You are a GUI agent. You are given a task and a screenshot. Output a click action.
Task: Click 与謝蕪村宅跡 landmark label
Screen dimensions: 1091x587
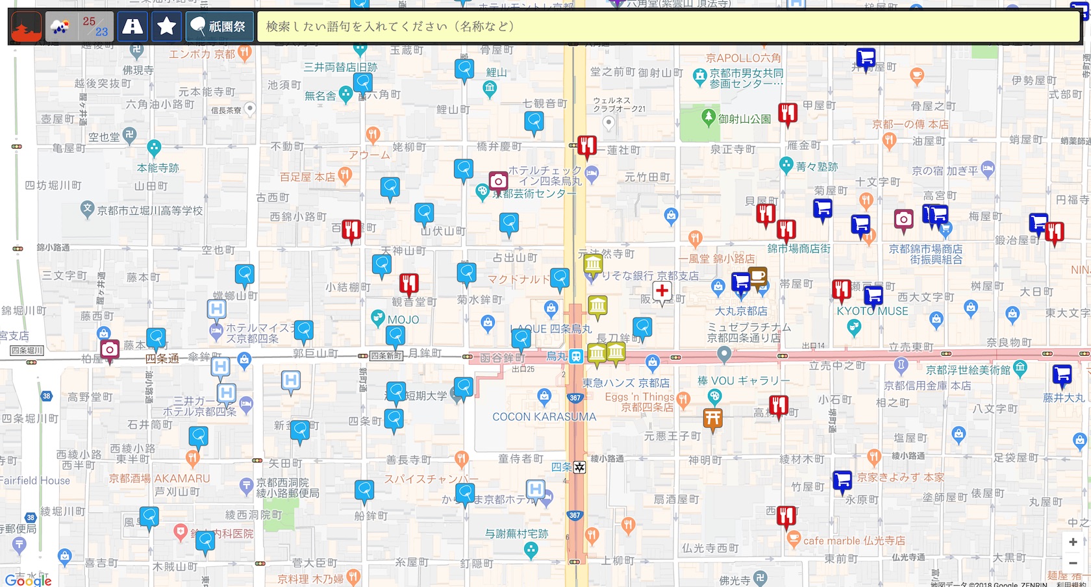click(517, 534)
